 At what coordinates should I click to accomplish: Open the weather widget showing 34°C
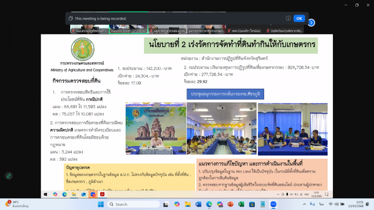coord(17,204)
